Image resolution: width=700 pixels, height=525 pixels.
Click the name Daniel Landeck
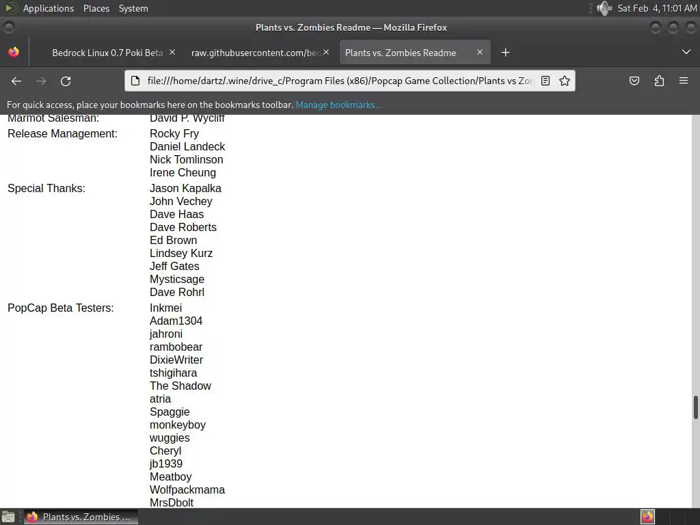187,146
